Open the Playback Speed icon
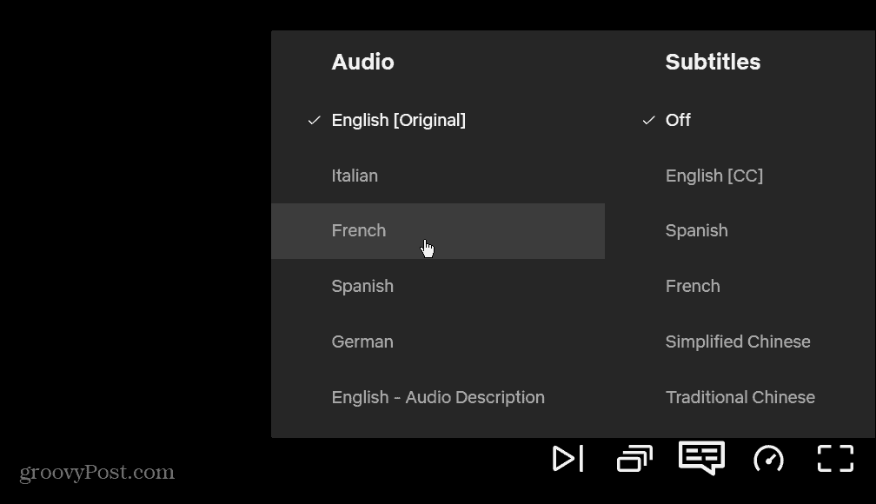Image resolution: width=876 pixels, height=504 pixels. (769, 460)
